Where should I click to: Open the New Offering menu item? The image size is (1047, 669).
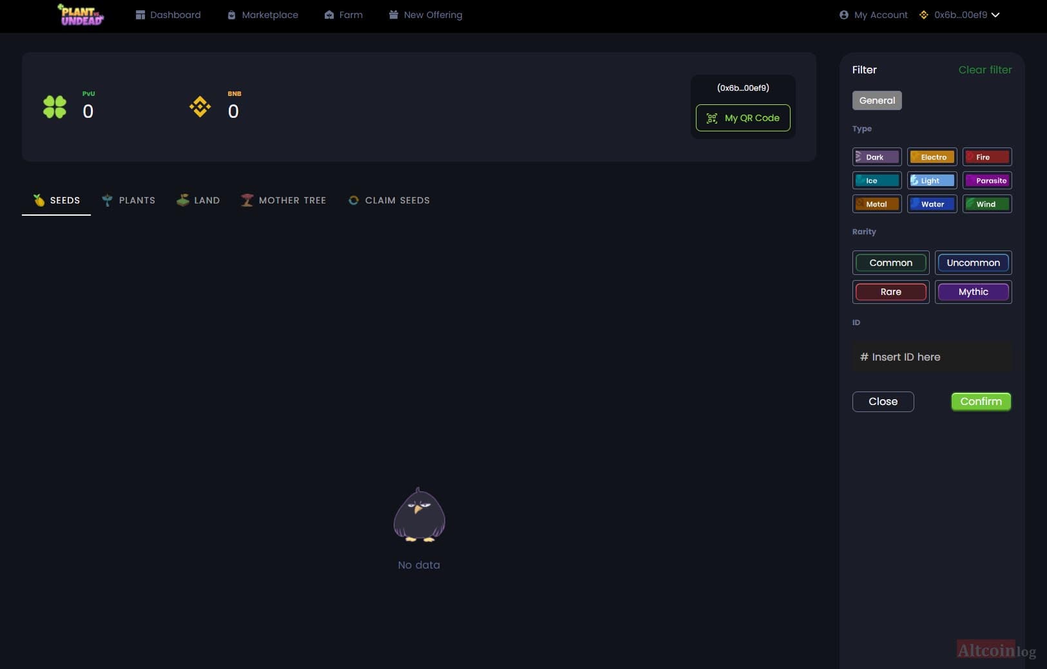pyautogui.click(x=426, y=15)
